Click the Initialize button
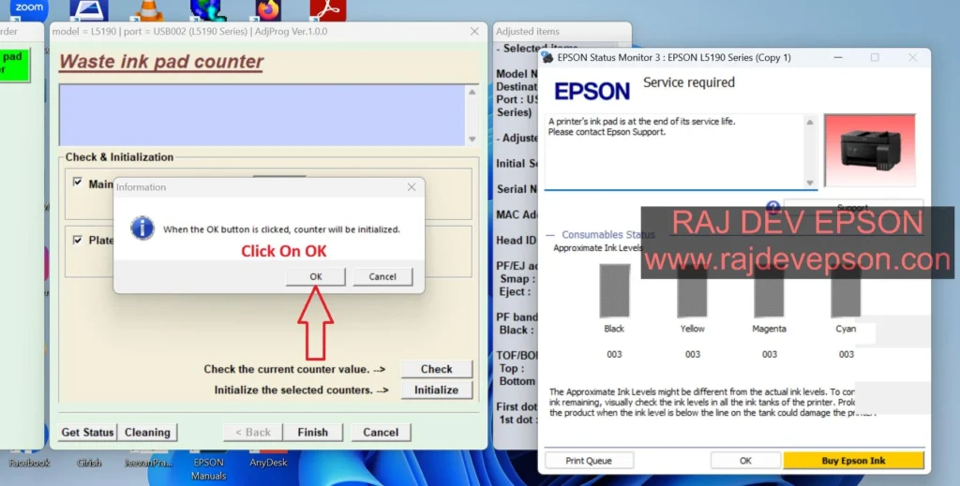 click(436, 390)
